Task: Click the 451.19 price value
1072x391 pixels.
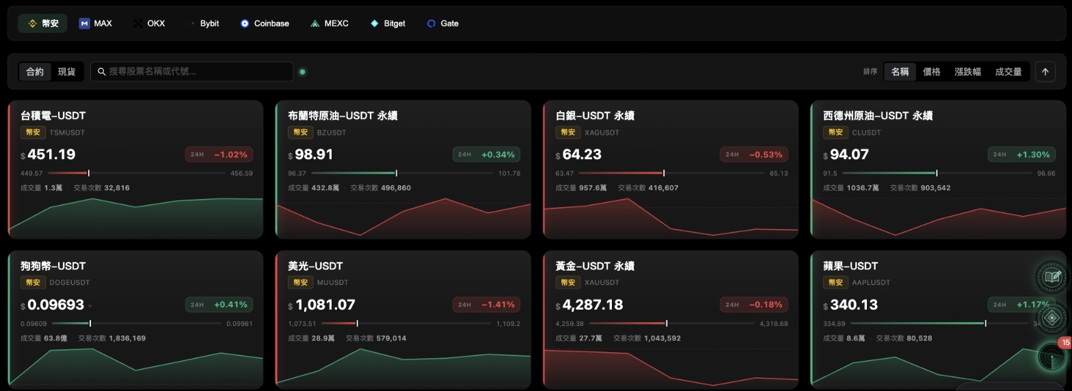Action: tap(51, 154)
